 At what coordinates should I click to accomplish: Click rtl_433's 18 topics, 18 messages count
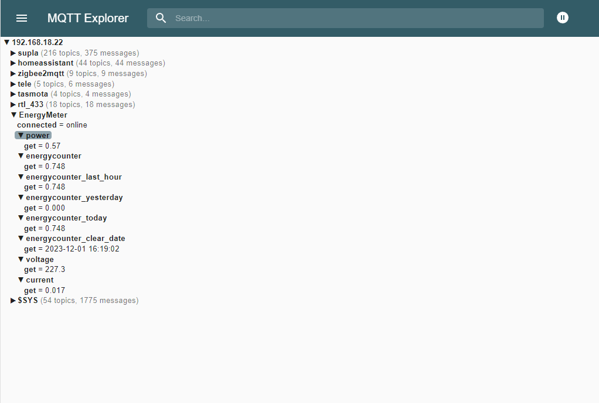click(90, 105)
